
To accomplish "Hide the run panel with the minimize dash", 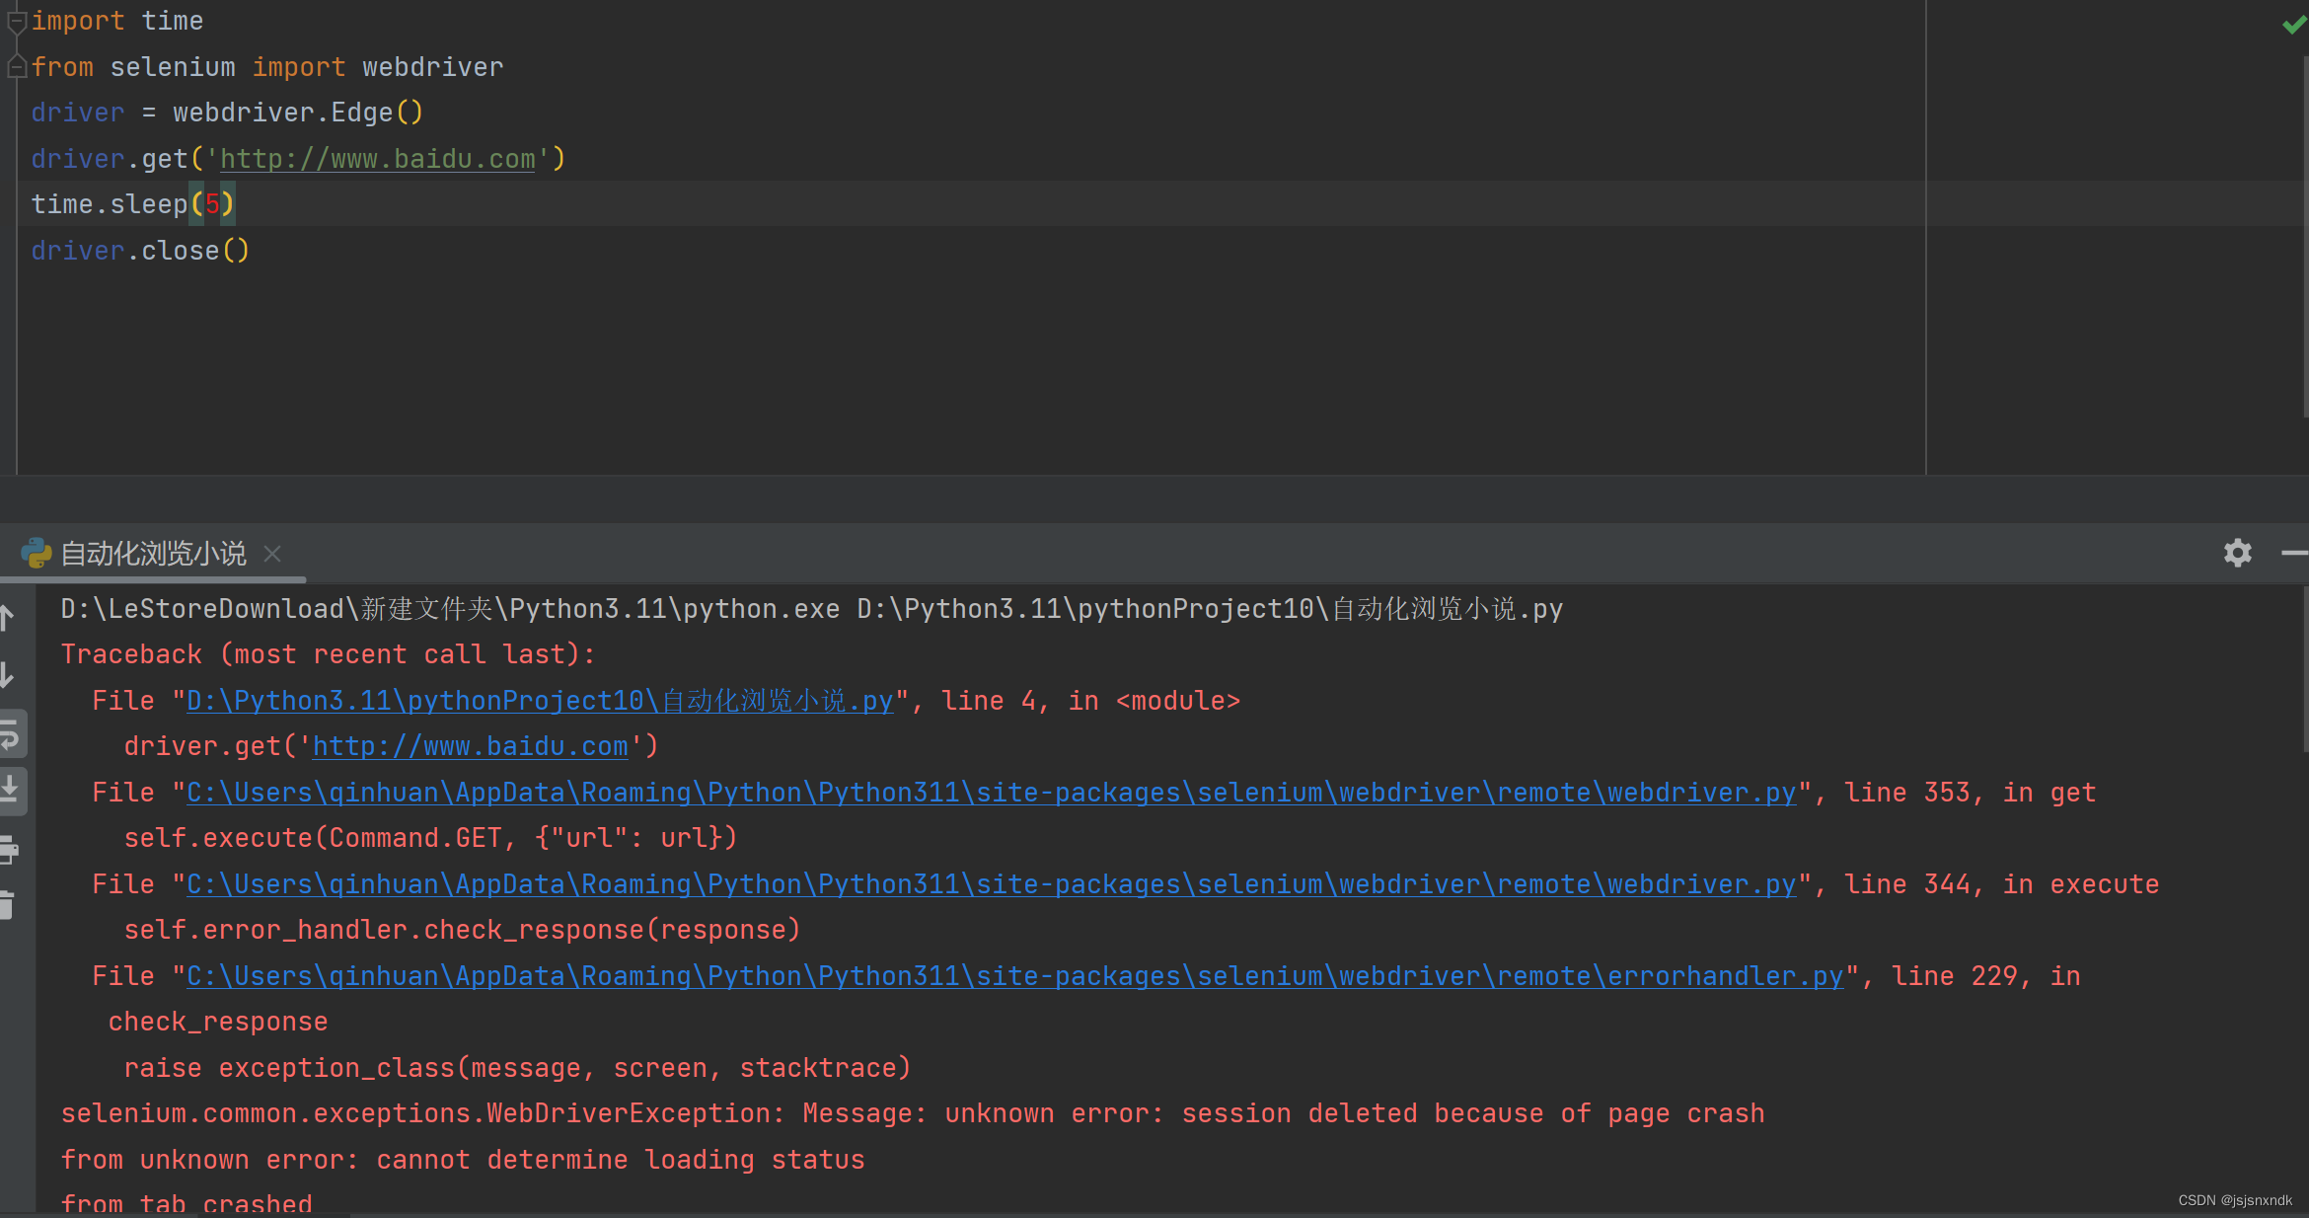I will 2293,553.
